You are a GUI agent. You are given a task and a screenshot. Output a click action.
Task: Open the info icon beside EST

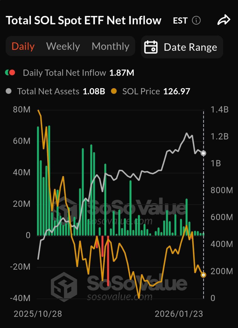click(x=196, y=20)
